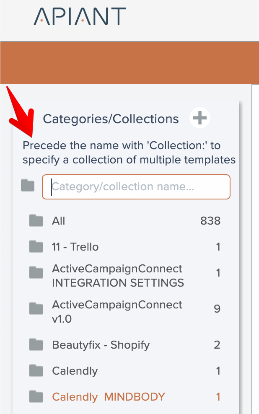Click the Categories/Collections panel heading
Viewport: 259px width, 414px height.
pyautogui.click(x=111, y=119)
